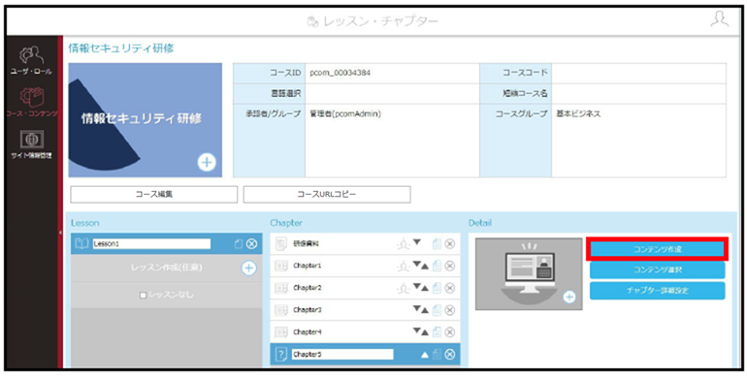Copy the 研修資料 chapter with page icon
Image resolution: width=747 pixels, height=377 pixels.
point(437,244)
